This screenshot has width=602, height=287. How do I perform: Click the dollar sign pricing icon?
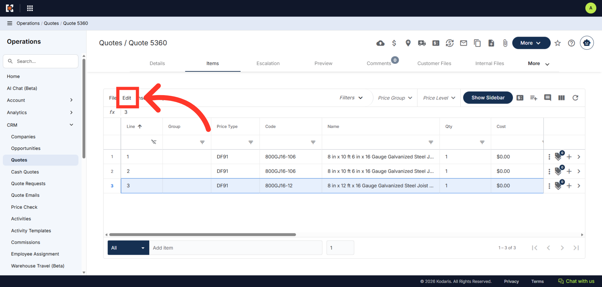click(x=394, y=43)
